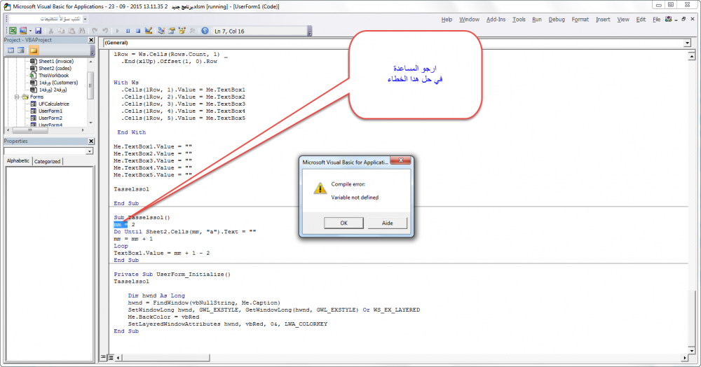Close the Properties panel

(x=91, y=141)
